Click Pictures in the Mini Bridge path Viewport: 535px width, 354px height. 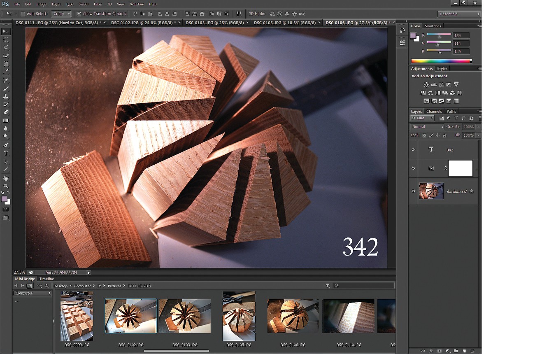coord(114,286)
